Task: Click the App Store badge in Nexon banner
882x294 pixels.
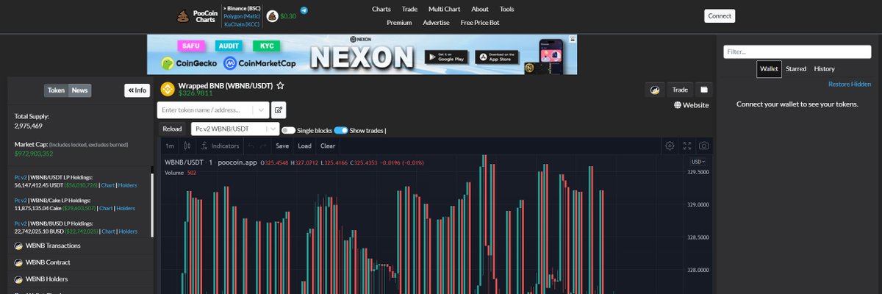Action: [x=497, y=57]
